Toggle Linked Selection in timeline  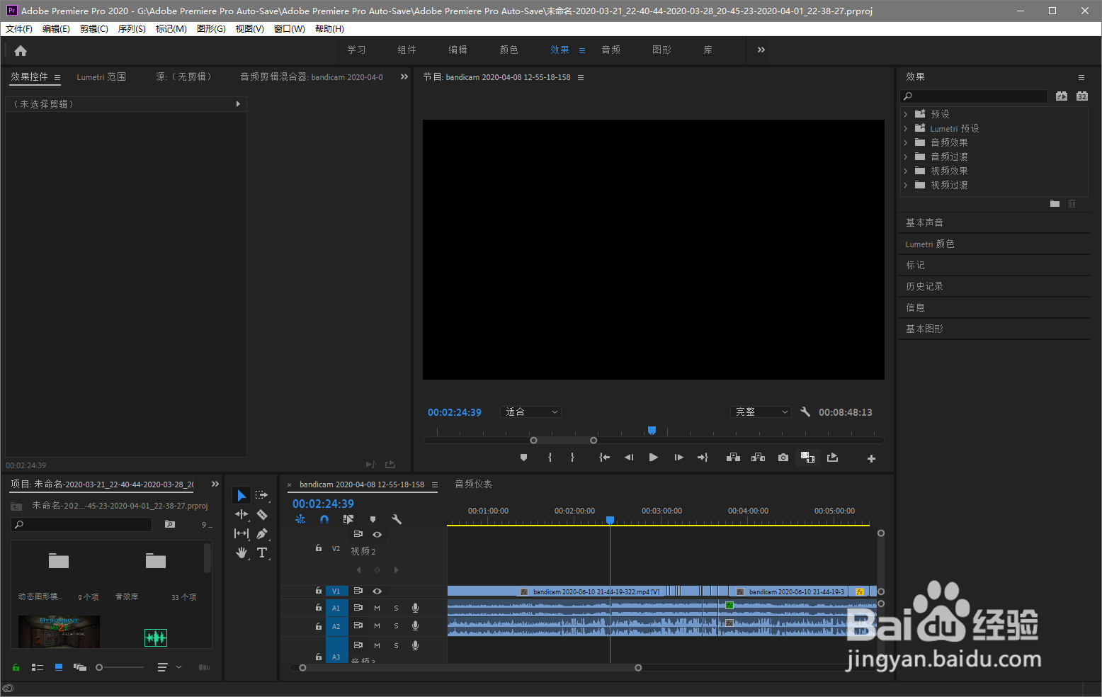(x=348, y=519)
